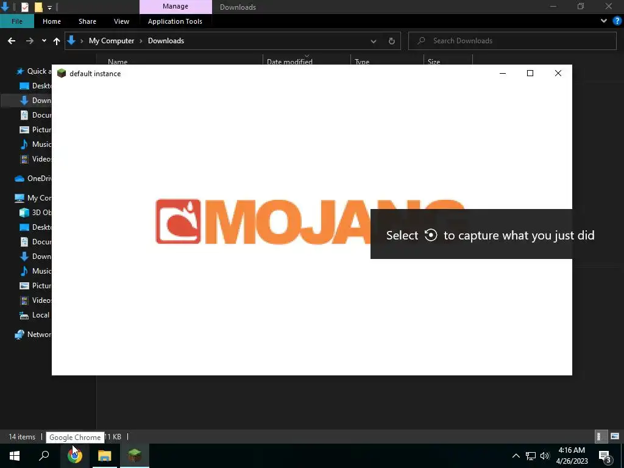Go forward using the forward arrow
The height and width of the screenshot is (468, 624).
pos(29,41)
